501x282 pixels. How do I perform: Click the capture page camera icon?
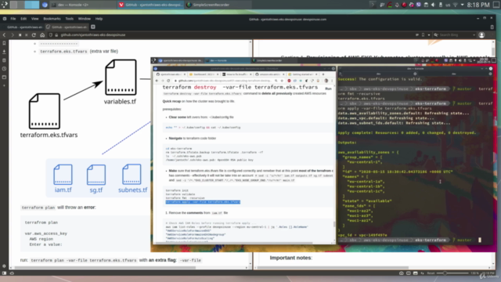(x=402, y=273)
